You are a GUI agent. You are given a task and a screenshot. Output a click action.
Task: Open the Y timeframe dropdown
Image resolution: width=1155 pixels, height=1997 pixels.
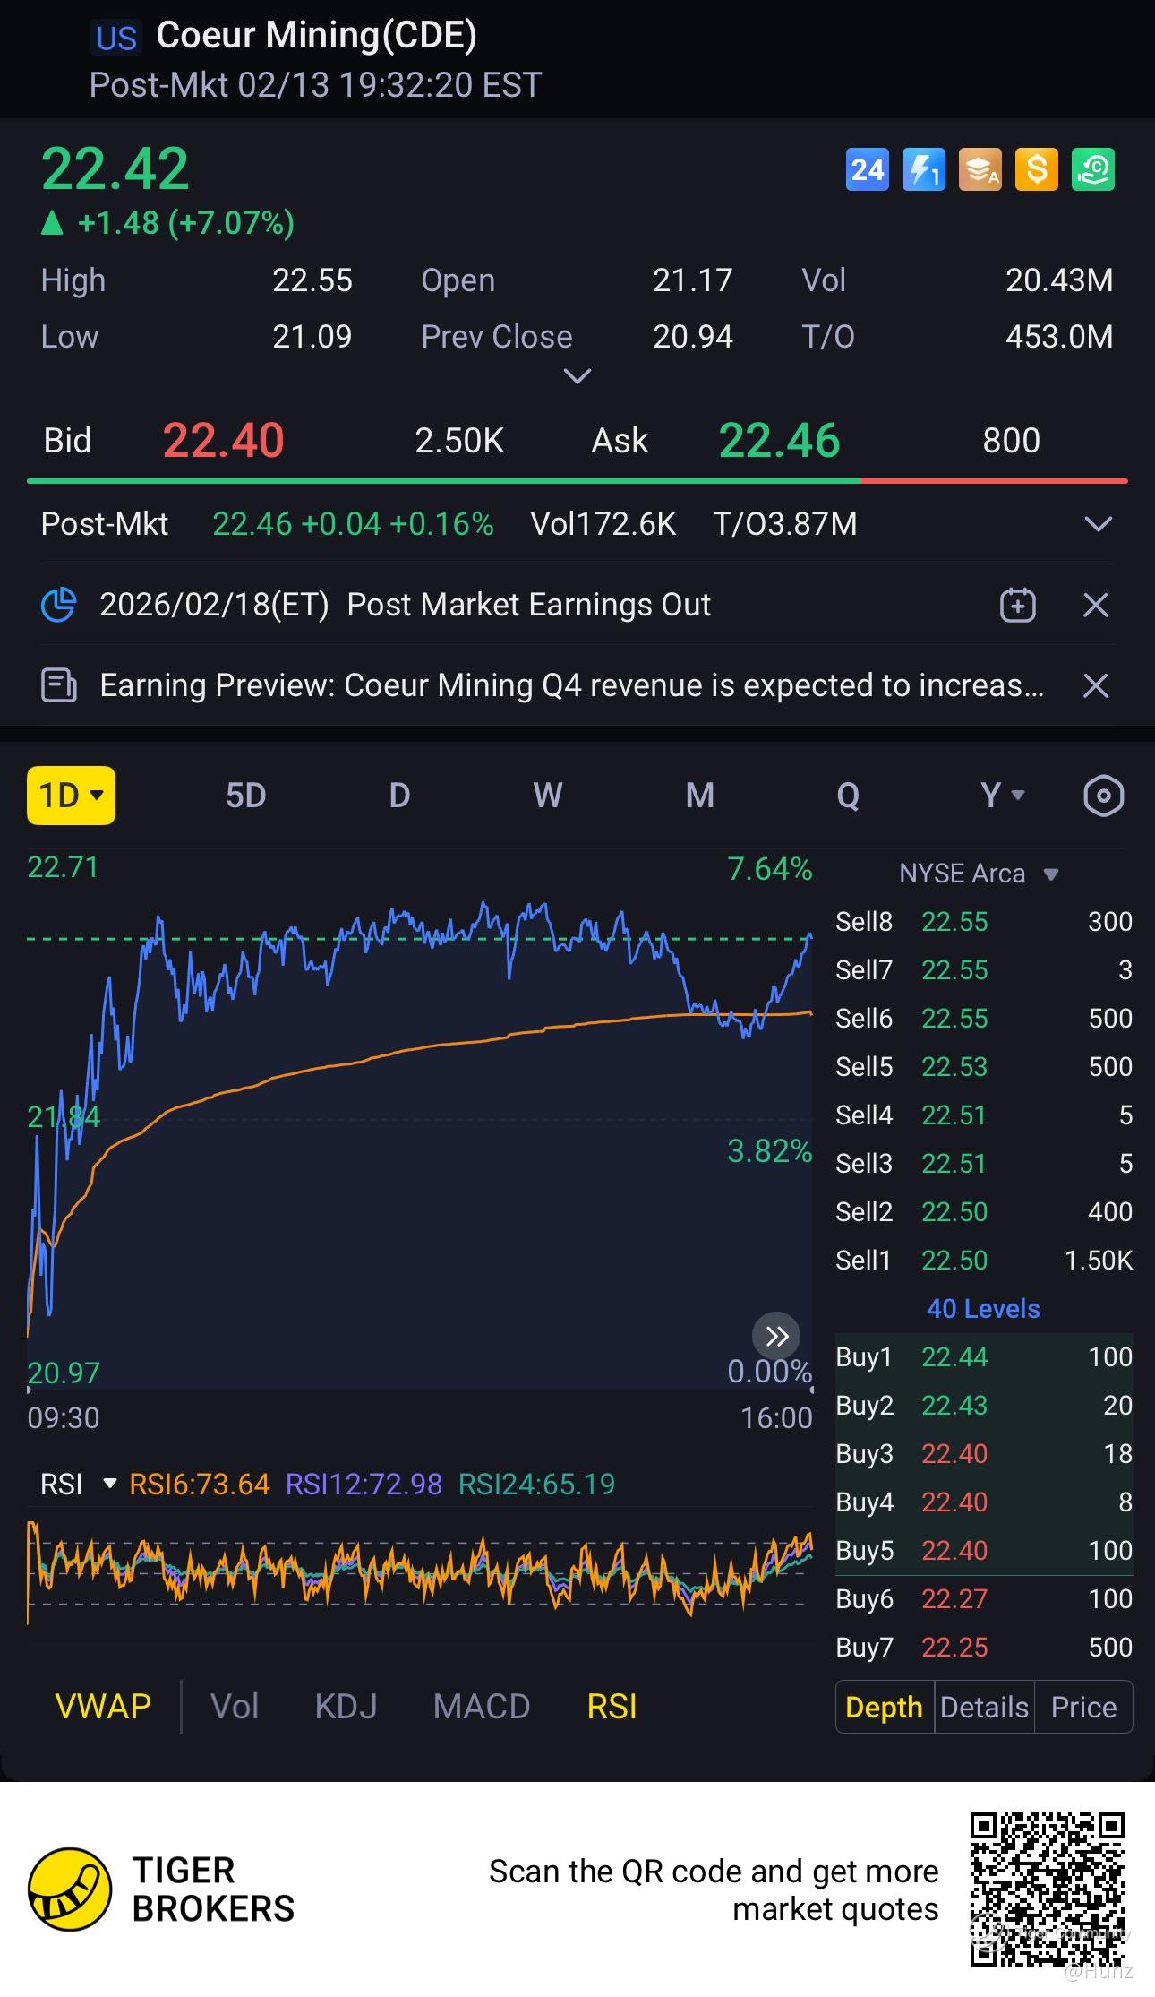click(1002, 796)
